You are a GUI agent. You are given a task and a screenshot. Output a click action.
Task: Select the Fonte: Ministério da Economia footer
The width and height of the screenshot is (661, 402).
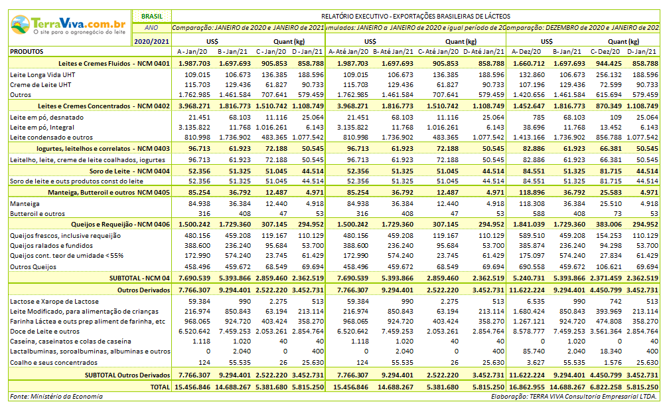[56, 397]
